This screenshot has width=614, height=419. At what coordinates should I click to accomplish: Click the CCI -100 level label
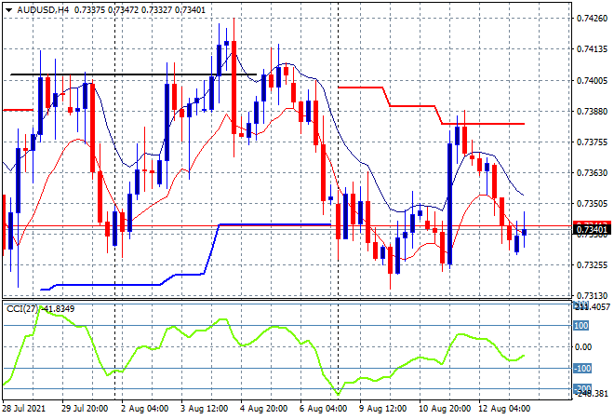tap(581, 369)
